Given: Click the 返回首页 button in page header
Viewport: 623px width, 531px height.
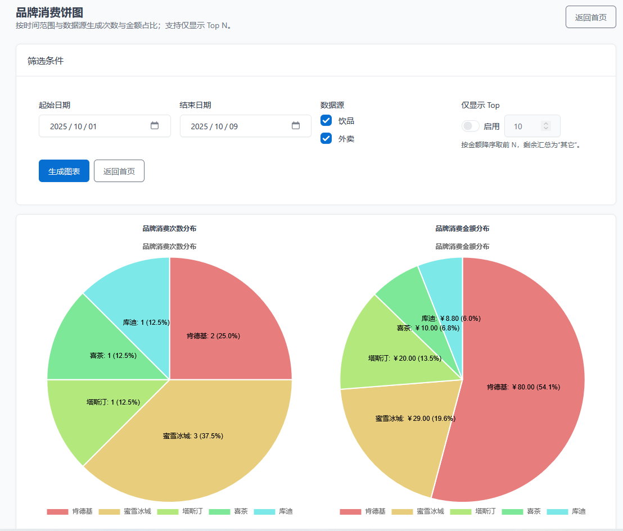Looking at the screenshot, I should [x=590, y=17].
